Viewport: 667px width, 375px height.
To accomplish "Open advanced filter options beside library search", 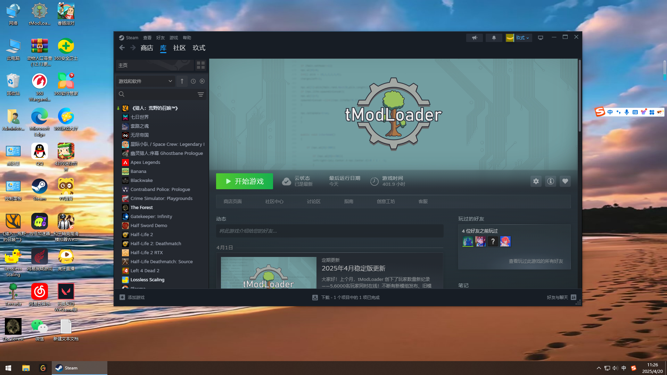I will tap(201, 94).
